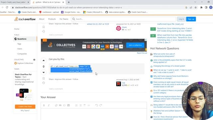The height and width of the screenshot is (120, 213).
Task: Open the browser side panel icon
Action: tap(206, 7)
